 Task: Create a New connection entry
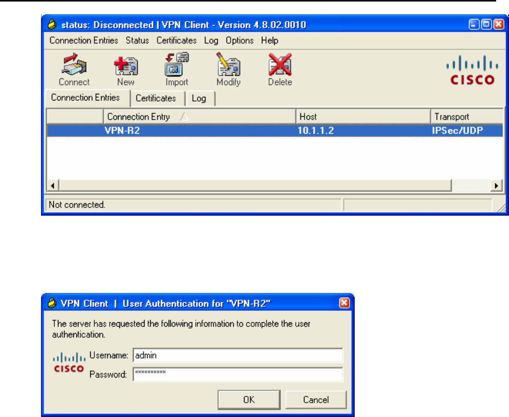pos(126,70)
